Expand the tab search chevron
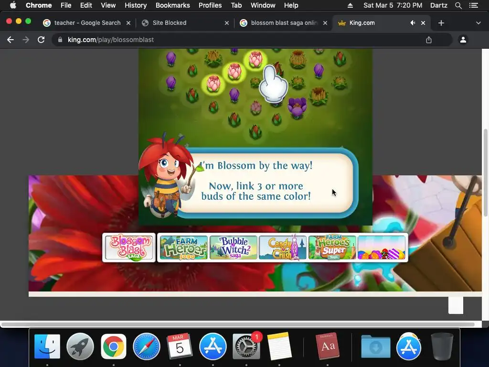489x367 pixels. pyautogui.click(x=478, y=23)
